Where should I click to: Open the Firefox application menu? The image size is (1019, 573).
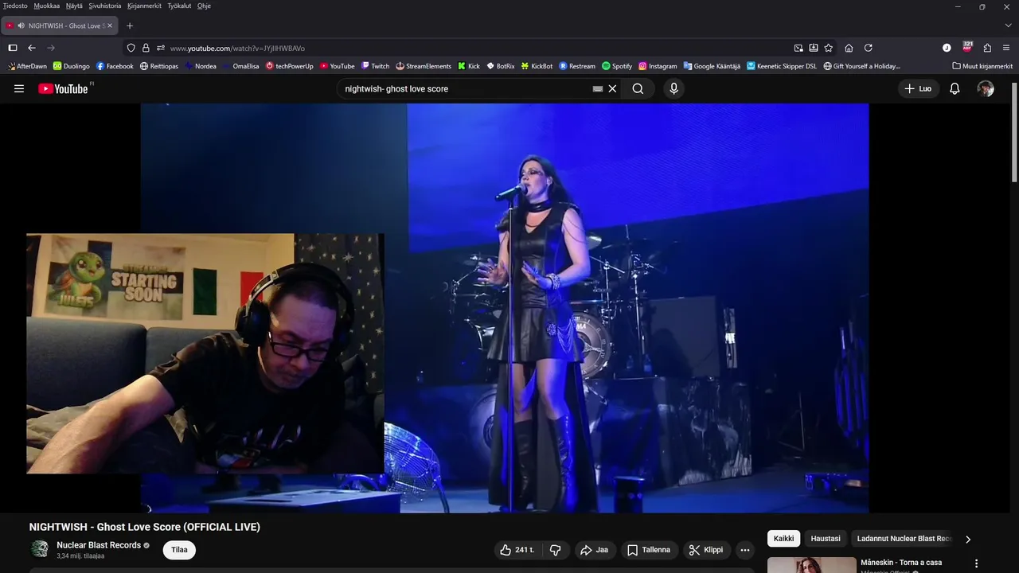[1007, 48]
